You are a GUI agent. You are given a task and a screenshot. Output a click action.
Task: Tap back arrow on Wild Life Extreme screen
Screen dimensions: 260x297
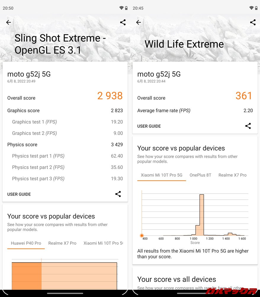coord(138,22)
